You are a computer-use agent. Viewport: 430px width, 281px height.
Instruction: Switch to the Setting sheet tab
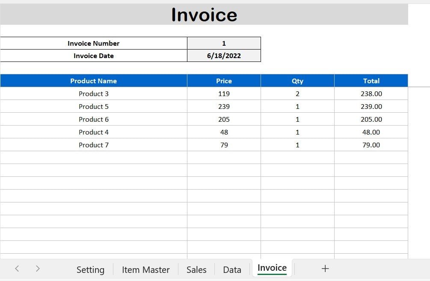coord(91,270)
